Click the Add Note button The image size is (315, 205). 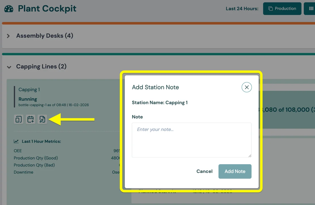(235, 171)
